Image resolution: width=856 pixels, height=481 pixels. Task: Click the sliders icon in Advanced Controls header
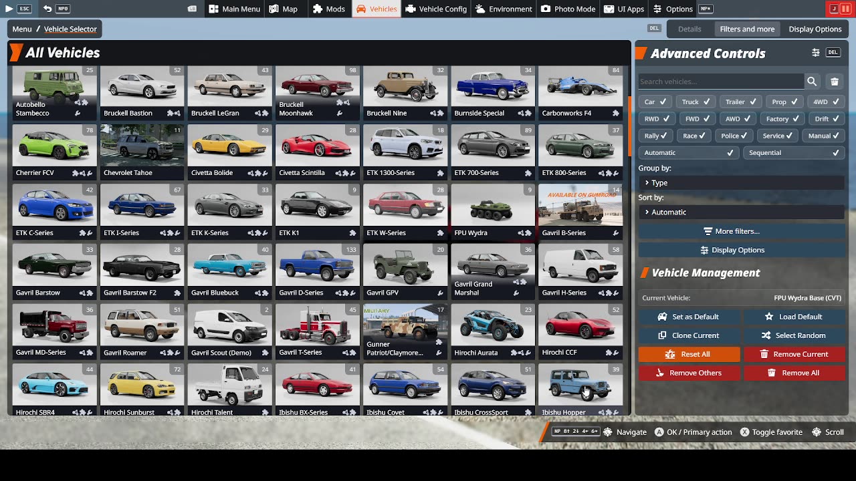tap(816, 53)
